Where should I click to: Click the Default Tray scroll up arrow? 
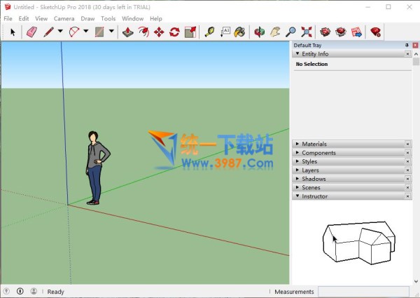pos(416,54)
